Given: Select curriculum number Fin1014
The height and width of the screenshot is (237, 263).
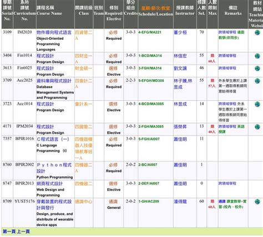Looking at the screenshot, I should (24, 55).
